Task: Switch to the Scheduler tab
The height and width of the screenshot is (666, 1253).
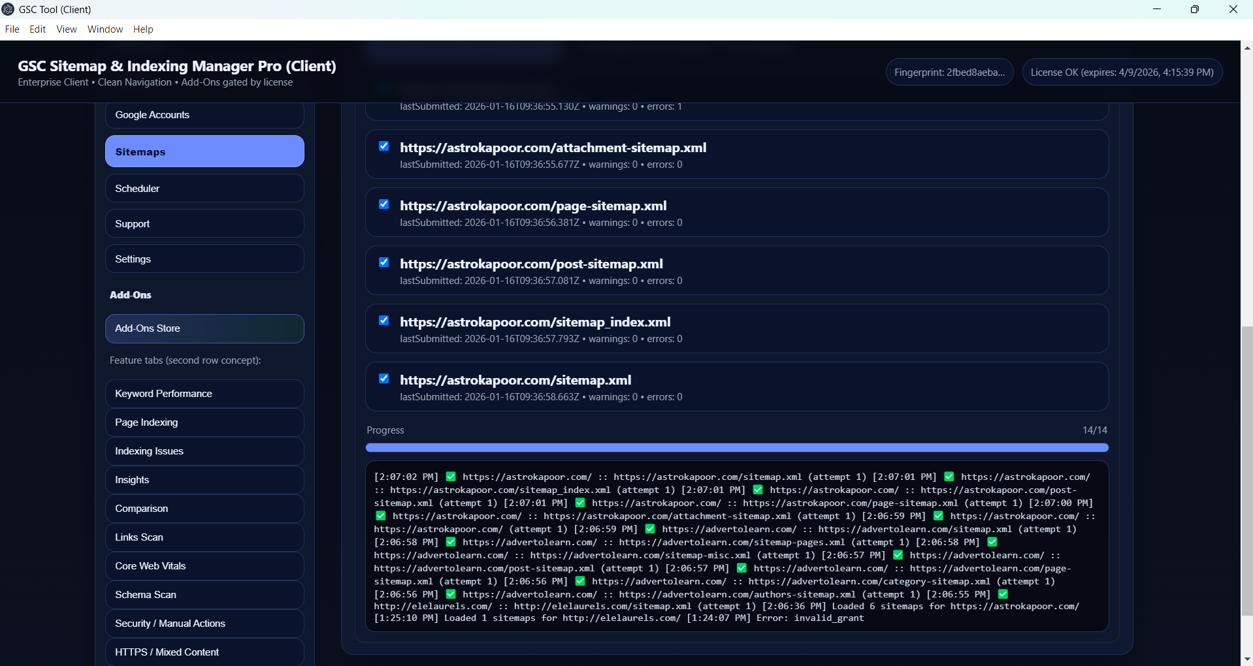Action: (204, 189)
